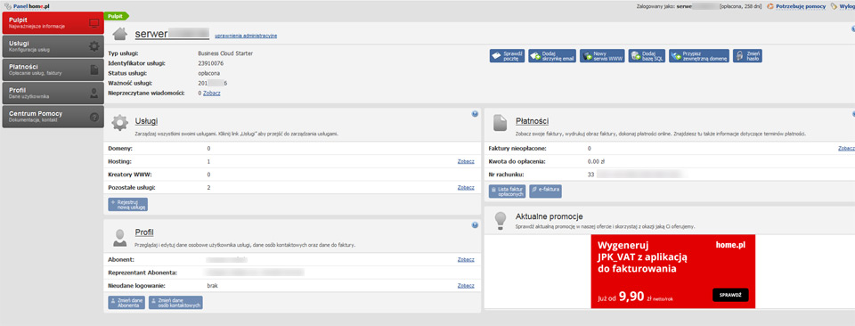Screen dimensions: 855x326
Task: Open the help icon of the Usługi panel
Action: [475, 114]
